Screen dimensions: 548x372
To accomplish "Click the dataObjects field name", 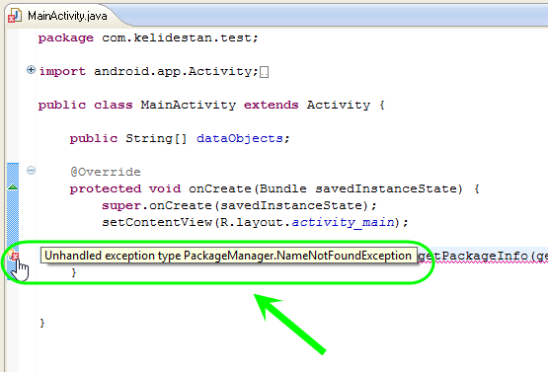I will pyautogui.click(x=240, y=139).
